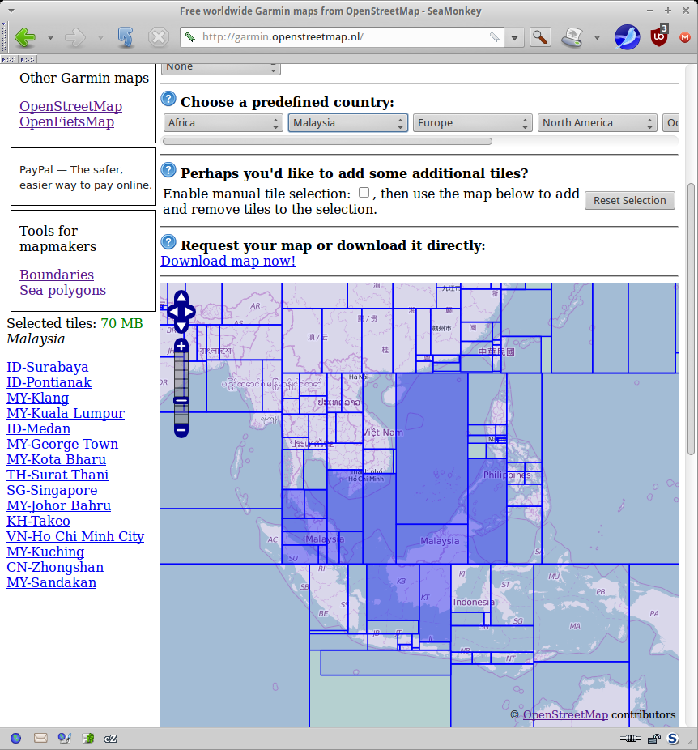This screenshot has height=750, width=698.
Task: Click help icon beside Request your map
Action: pyautogui.click(x=168, y=242)
